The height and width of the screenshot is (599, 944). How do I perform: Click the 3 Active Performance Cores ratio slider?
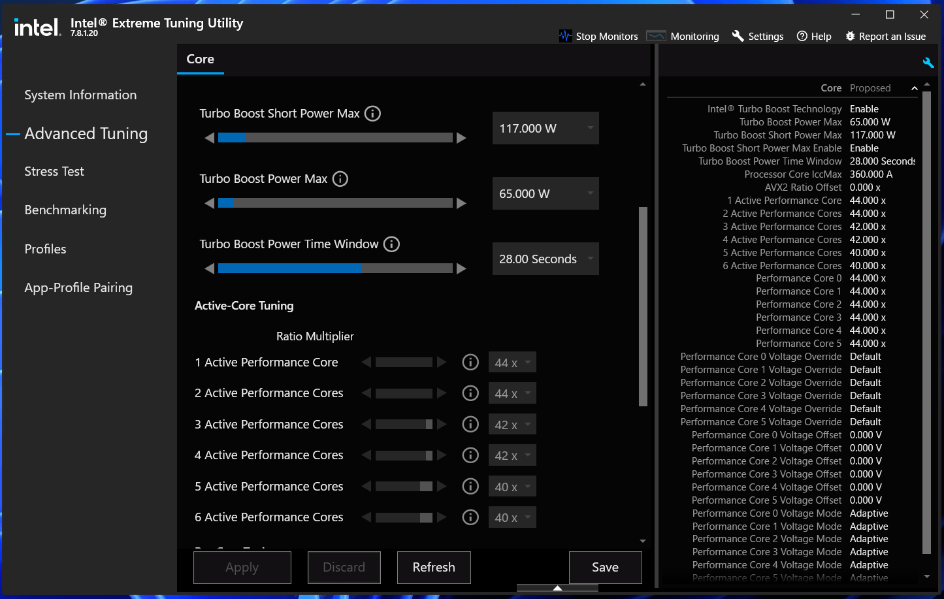(404, 425)
